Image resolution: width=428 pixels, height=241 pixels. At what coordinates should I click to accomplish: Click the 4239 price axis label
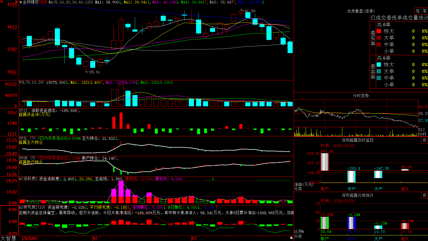point(12,4)
